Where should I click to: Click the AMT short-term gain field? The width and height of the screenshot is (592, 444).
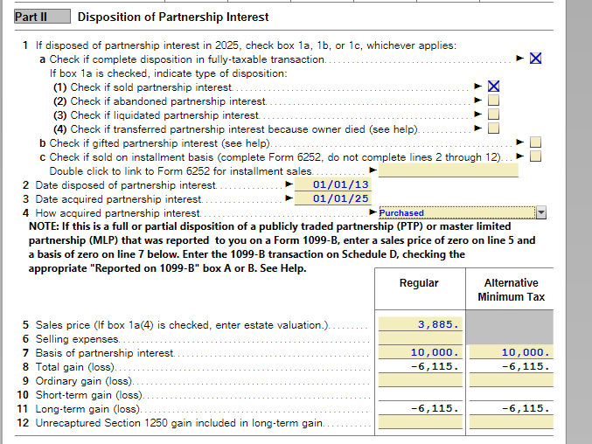[x=511, y=394]
